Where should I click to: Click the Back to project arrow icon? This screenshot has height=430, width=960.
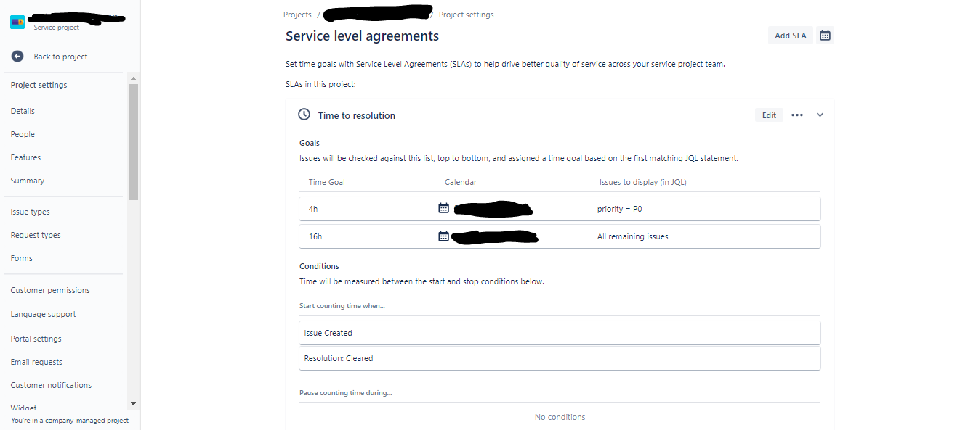(17, 56)
